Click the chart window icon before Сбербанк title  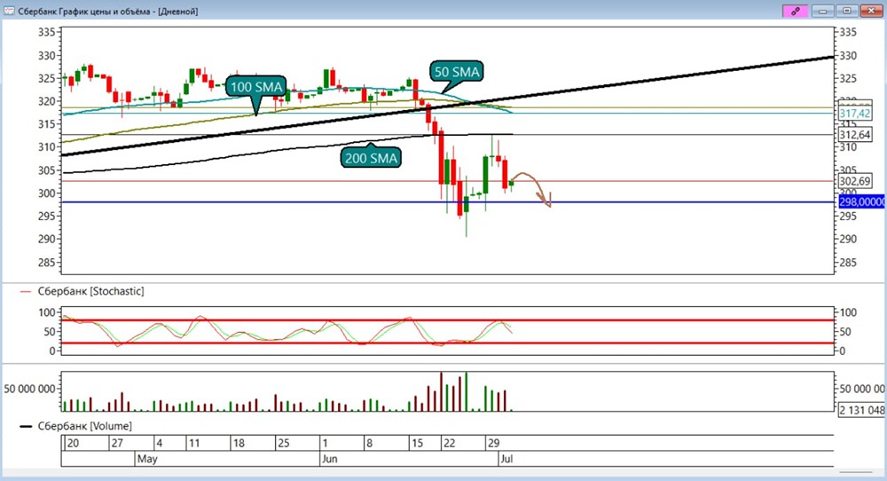(9, 12)
